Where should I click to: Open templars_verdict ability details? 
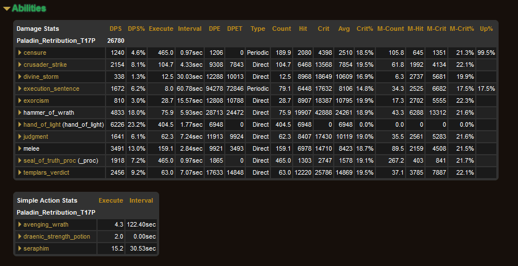[x=45, y=172]
